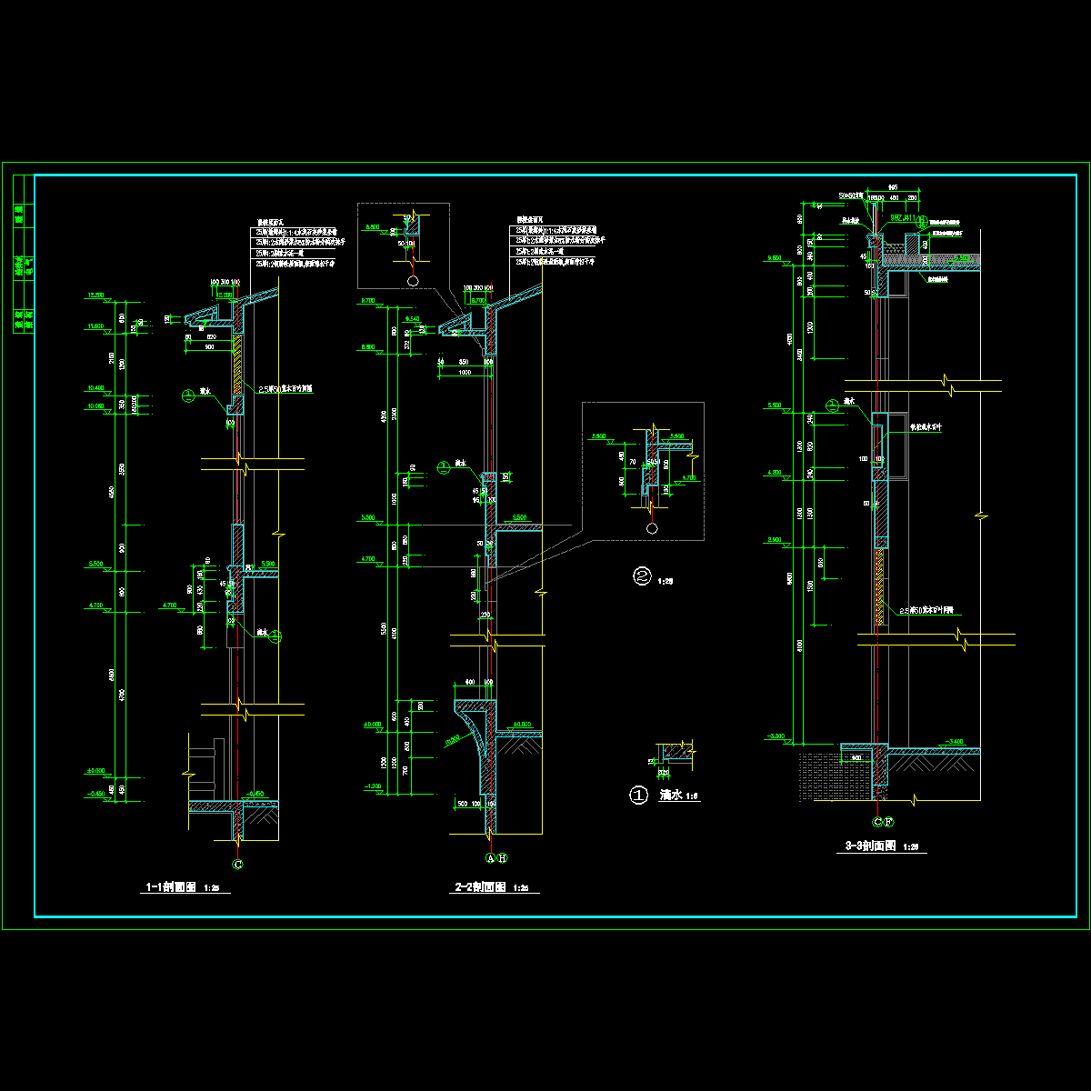1091x1091 pixels.
Task: Click the dashed enlargement box above section 2-2
Action: click(404, 247)
